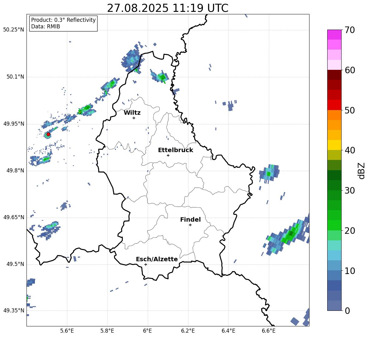Click the red dot marker on the map
This screenshot has width=369, height=337.
coord(48,134)
